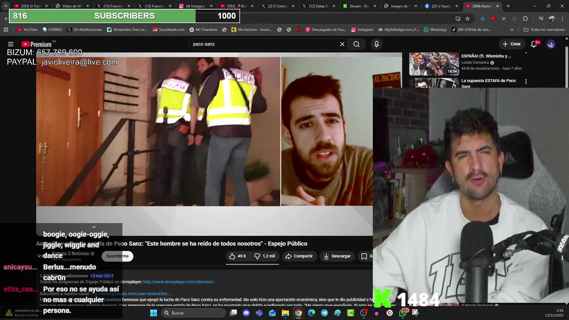The width and height of the screenshot is (569, 320).
Task: Clear the search box with the X
Action: click(x=342, y=44)
